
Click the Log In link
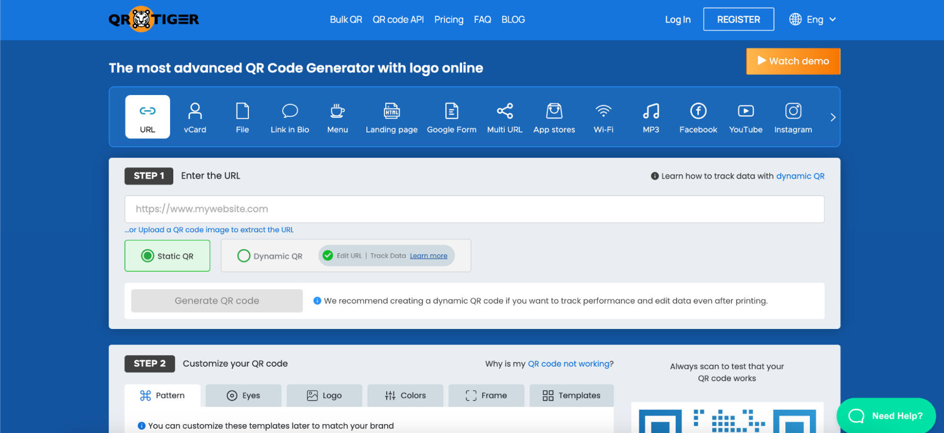point(678,19)
